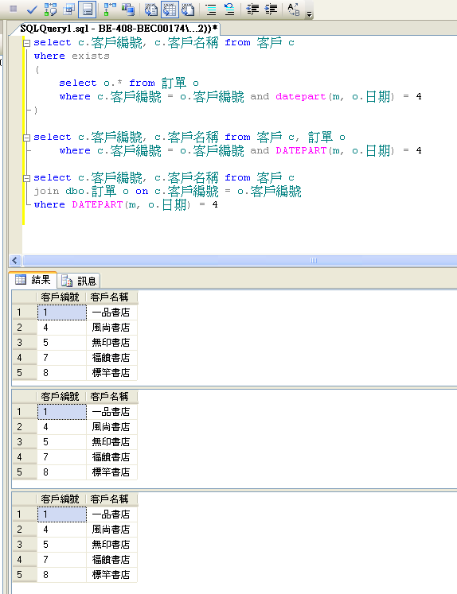Click 客戶編號 header in first result grid
The height and width of the screenshot is (594, 457).
[x=61, y=297]
